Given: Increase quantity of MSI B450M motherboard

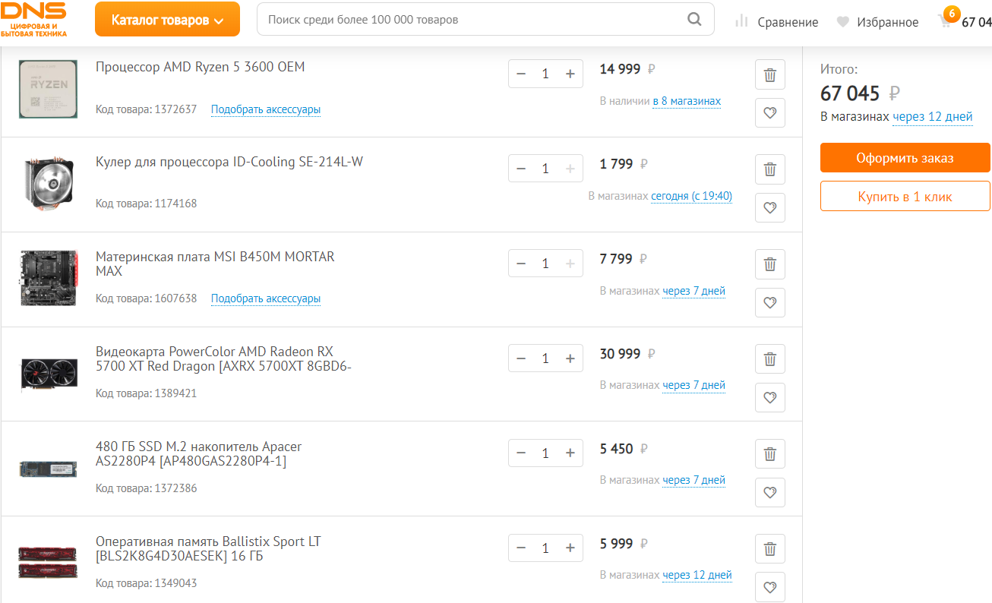Looking at the screenshot, I should click(x=570, y=264).
